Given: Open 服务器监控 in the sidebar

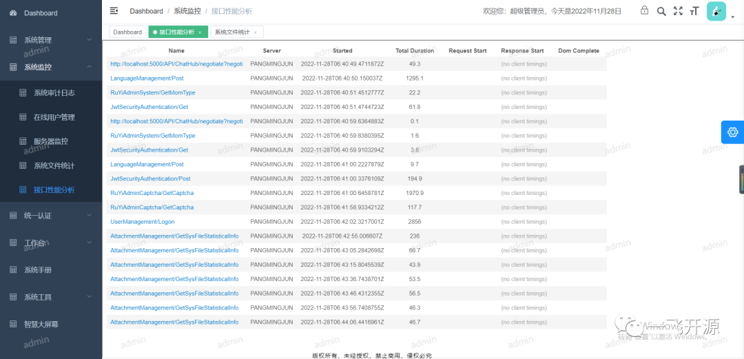Looking at the screenshot, I should (51, 141).
